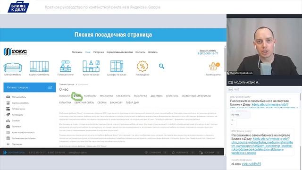The height and width of the screenshot is (170, 302).
Task: Open Рассрочка in the top site menu
Action: 99,52
